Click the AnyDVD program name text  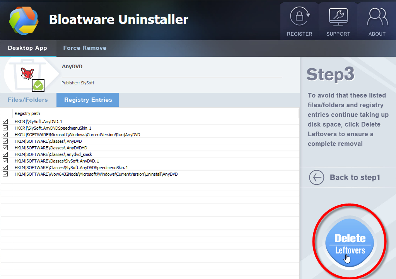coord(72,67)
